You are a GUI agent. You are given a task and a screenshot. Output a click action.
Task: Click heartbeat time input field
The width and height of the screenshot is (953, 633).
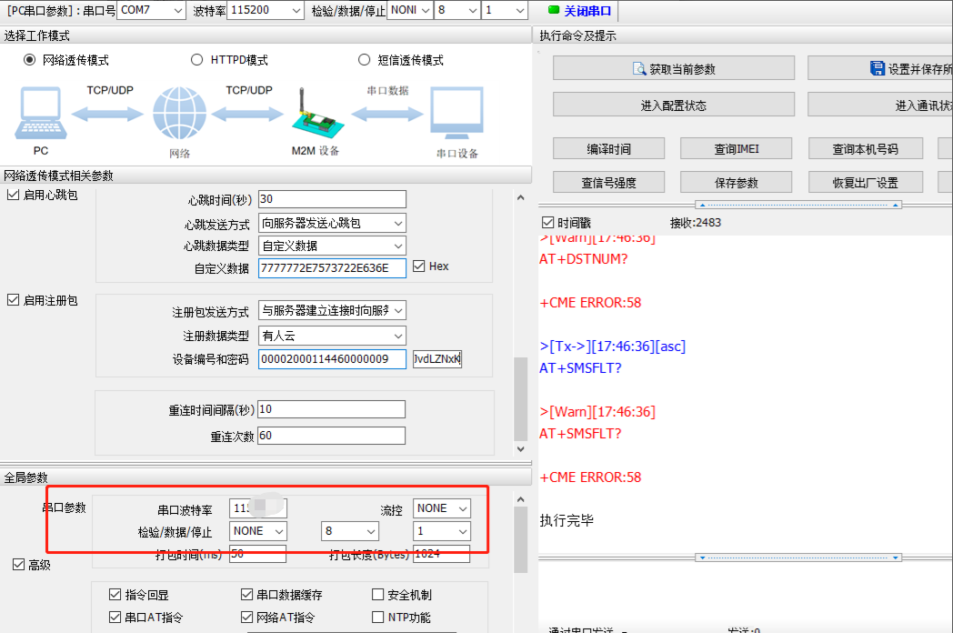[x=332, y=199]
